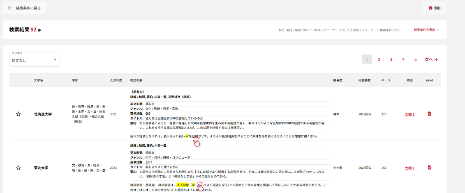Favorite the 北海道大学 entry with star
The height and width of the screenshot is (193, 465).
point(18,114)
